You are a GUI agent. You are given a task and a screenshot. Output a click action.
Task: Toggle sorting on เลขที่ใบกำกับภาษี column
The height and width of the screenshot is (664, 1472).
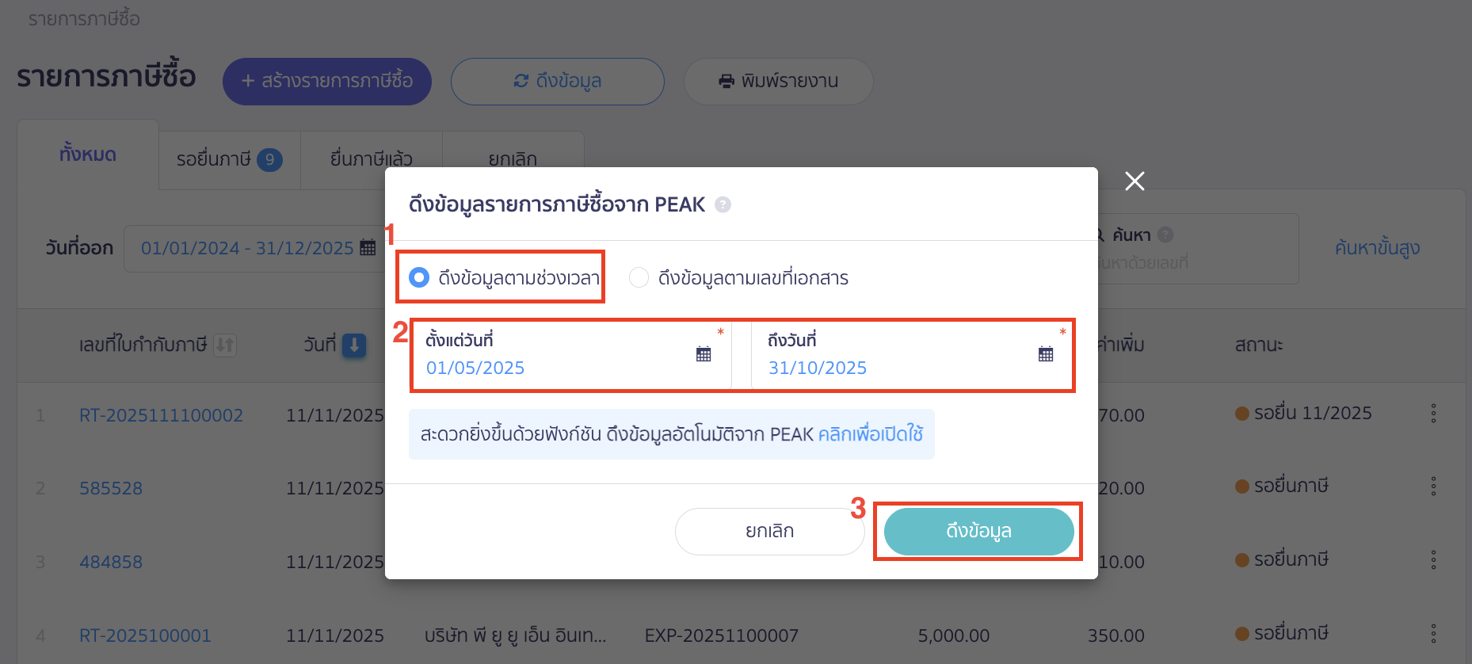[x=223, y=345]
